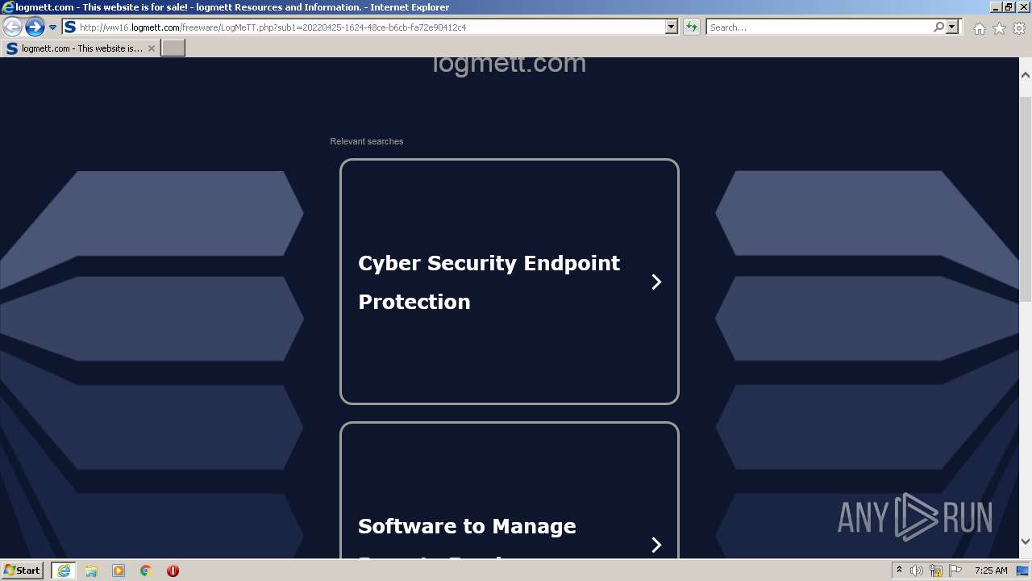Launch Windows Media Player from taskbar
Image resolution: width=1032 pixels, height=581 pixels.
click(x=119, y=571)
